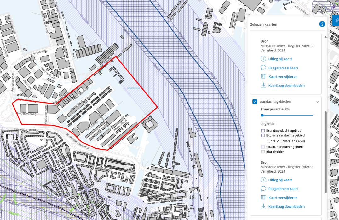Click the Spaarndammertunnel label
Screen dimensions: 339x220
point(78,141)
